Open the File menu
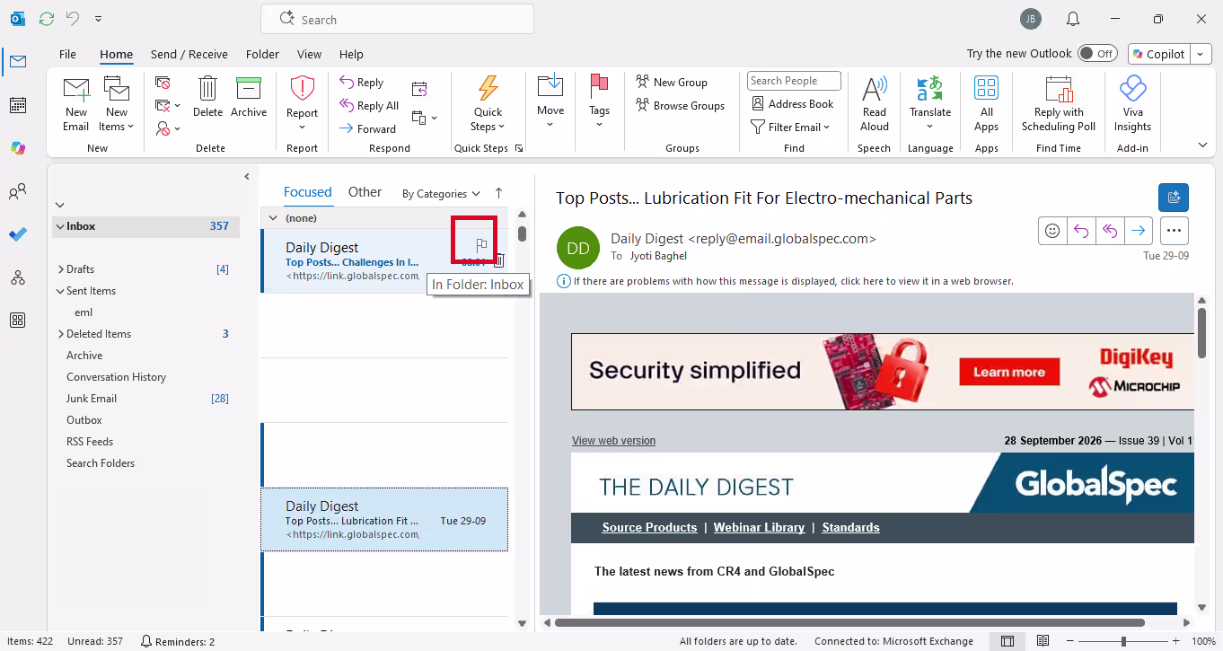This screenshot has width=1223, height=651. coord(67,54)
